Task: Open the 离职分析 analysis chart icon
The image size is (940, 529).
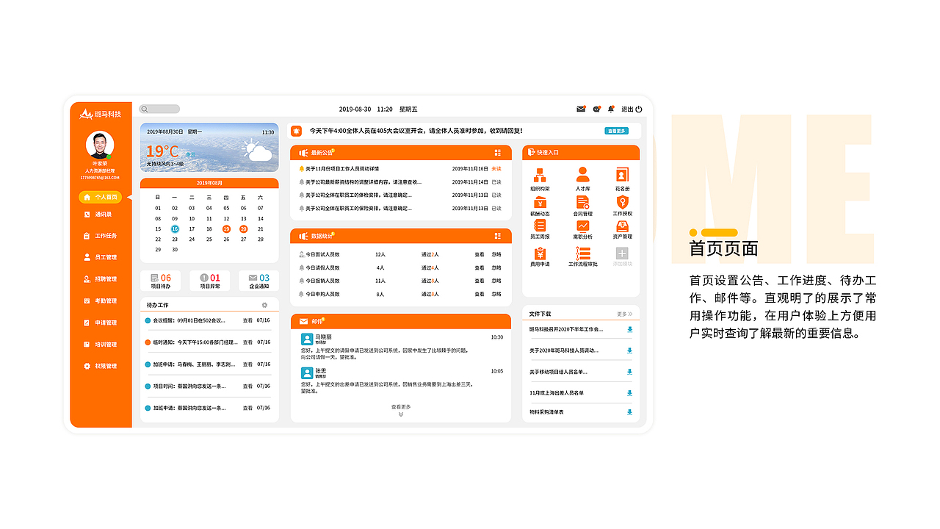Action: pos(582,226)
